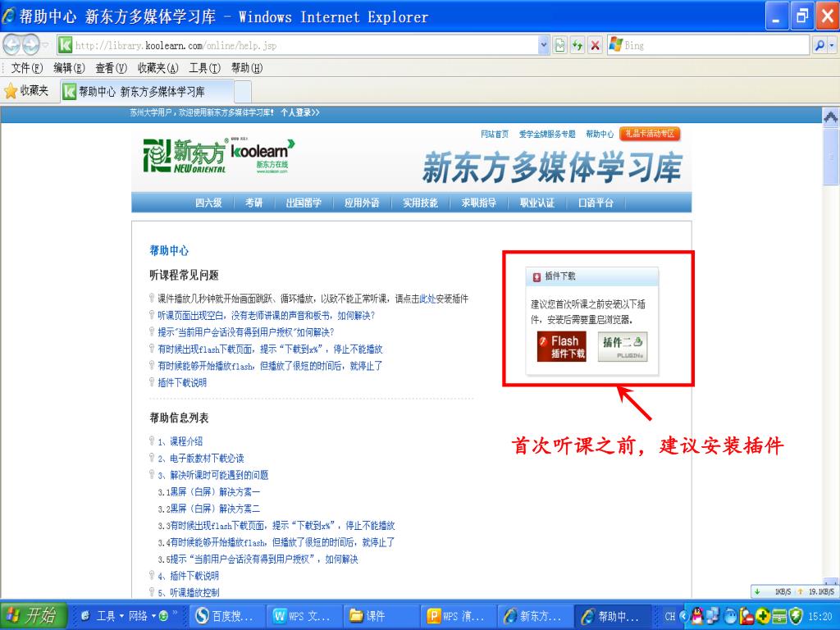The image size is (840, 630).
Task: Click the blank new tab button
Action: 243,92
